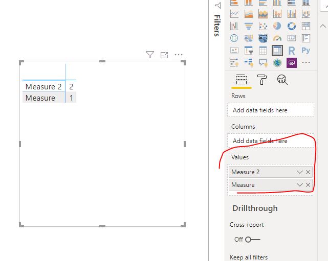Open the Analytics magnifier tab
Screen dimensions: 328x261
click(x=282, y=80)
